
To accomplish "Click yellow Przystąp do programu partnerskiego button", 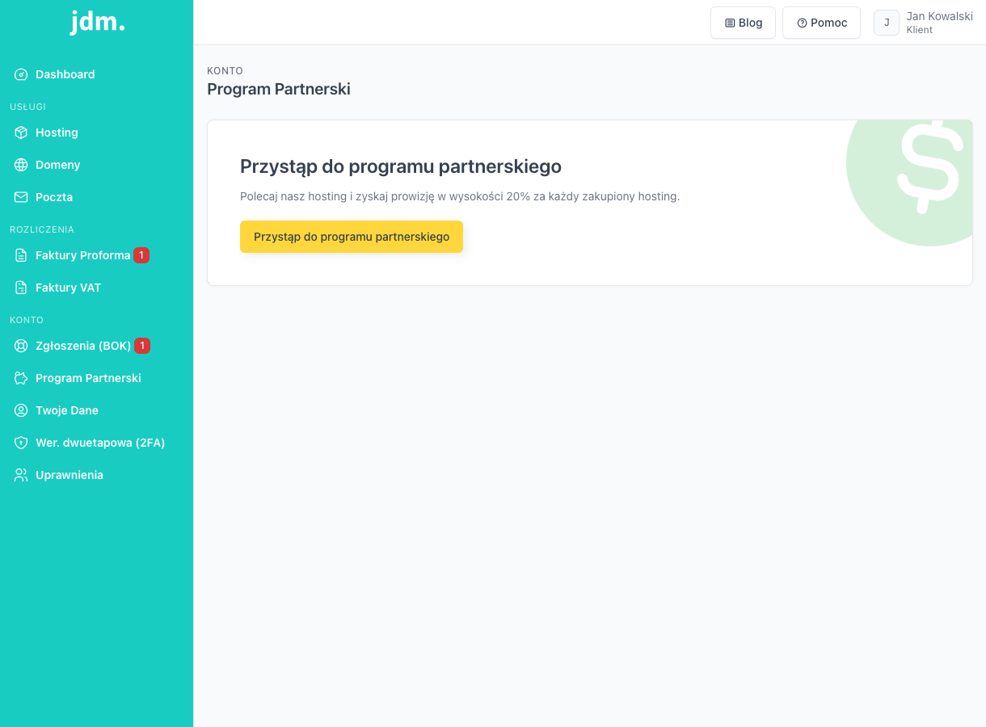I will point(352,237).
